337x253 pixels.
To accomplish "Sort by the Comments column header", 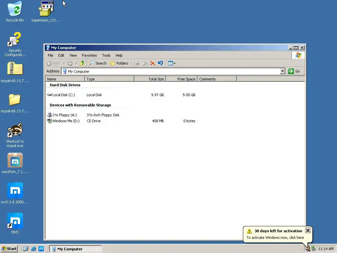I will pyautogui.click(x=217, y=79).
